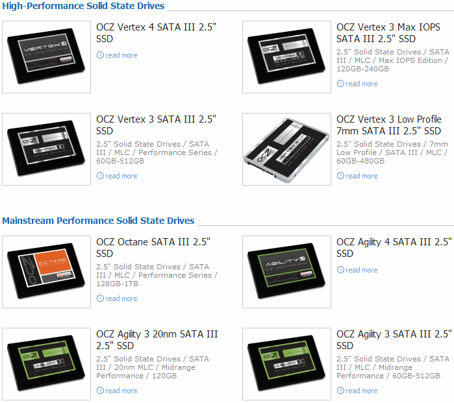Click High-Performance Solid State Drives heading
454x403 pixels.
coord(83,6)
